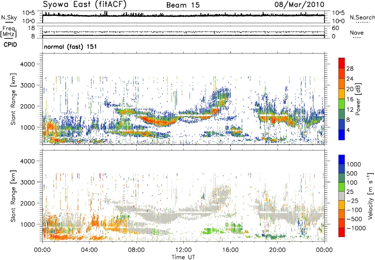Click the '28' Power colorbar tick value
This screenshot has height=260, width=375.
click(x=350, y=69)
